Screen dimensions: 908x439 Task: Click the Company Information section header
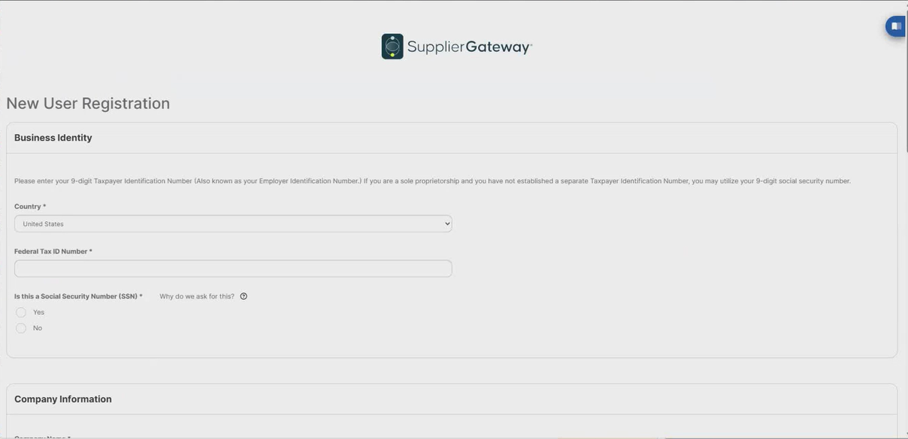[x=63, y=399]
